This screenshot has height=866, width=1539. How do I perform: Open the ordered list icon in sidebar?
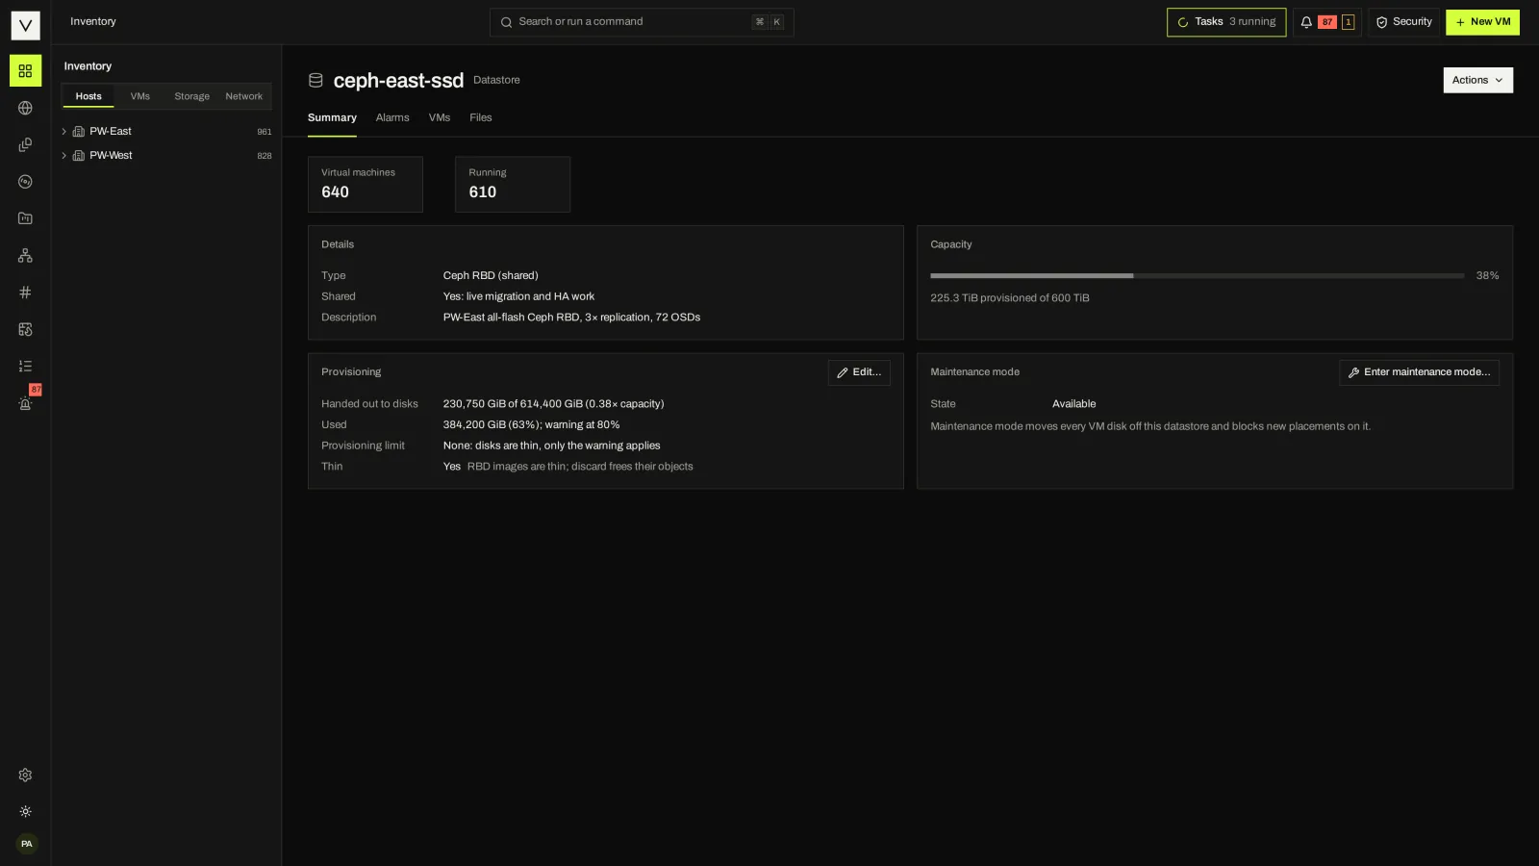tap(25, 366)
